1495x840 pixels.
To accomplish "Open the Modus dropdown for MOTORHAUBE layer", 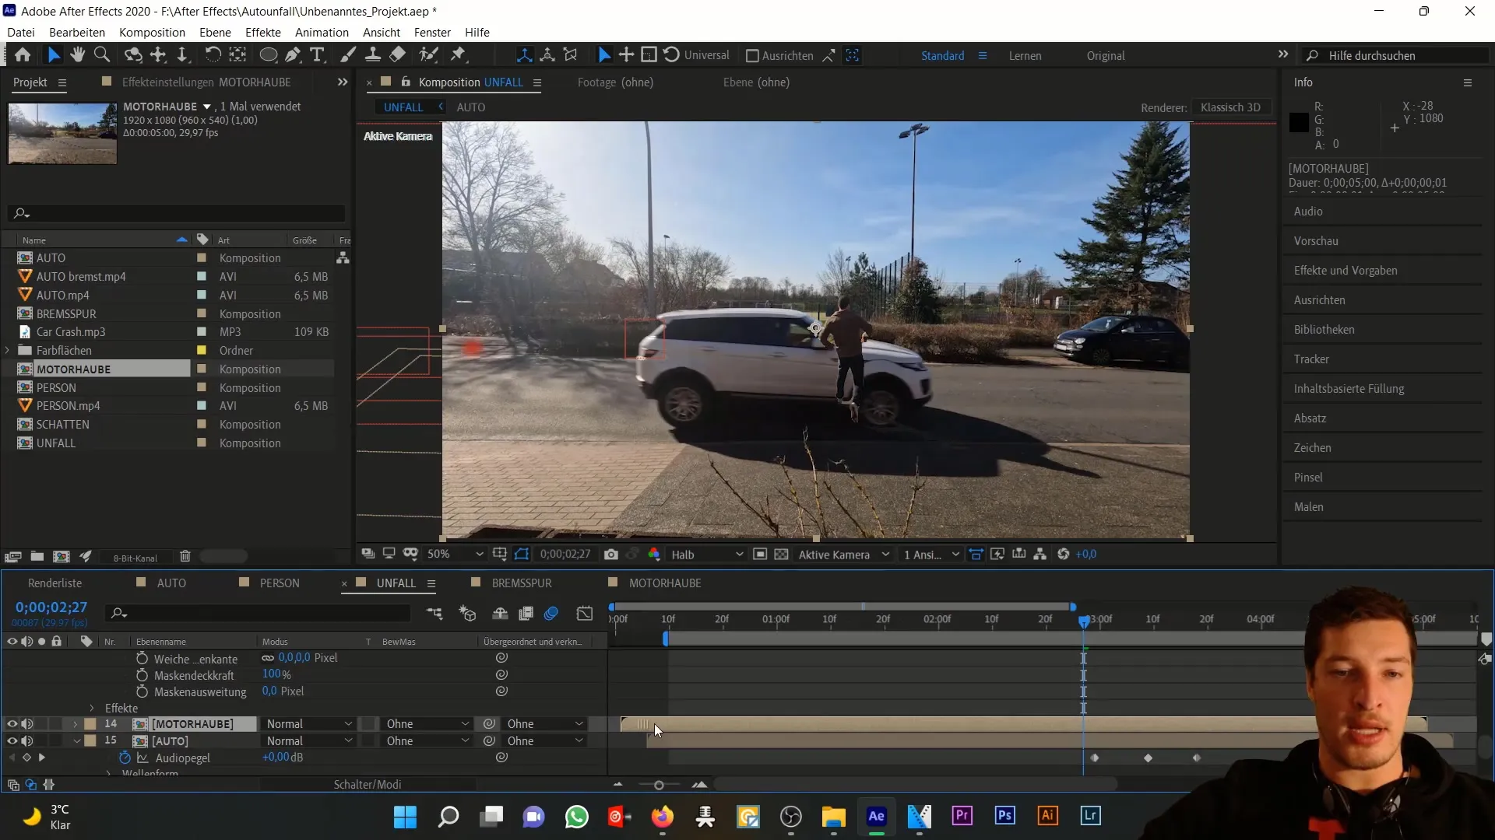I will (x=308, y=724).
